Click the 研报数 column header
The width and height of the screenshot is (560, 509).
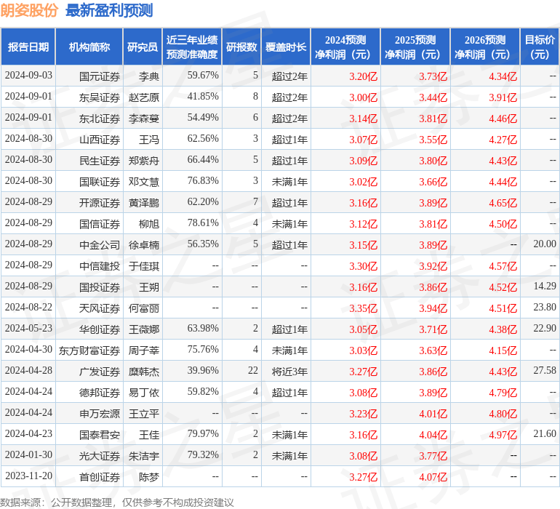(x=241, y=47)
